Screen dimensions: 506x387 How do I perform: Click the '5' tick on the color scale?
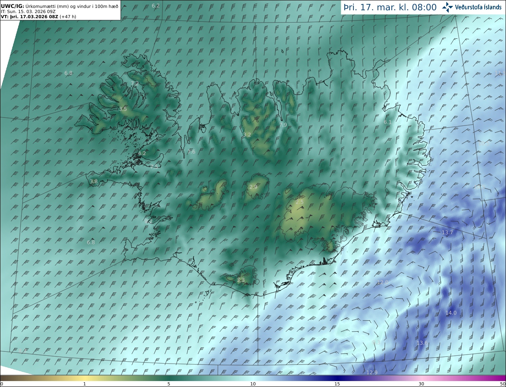169,384
